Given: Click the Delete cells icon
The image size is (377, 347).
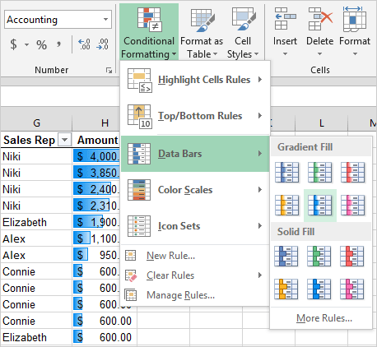Looking at the screenshot, I should [320, 19].
